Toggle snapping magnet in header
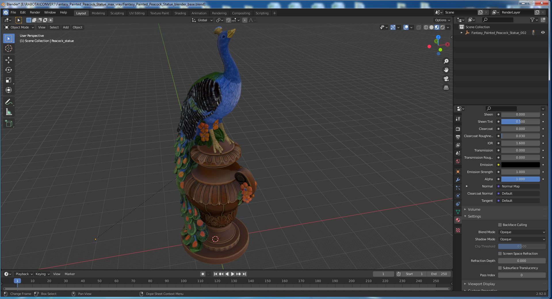The image size is (552, 299). pos(228,20)
